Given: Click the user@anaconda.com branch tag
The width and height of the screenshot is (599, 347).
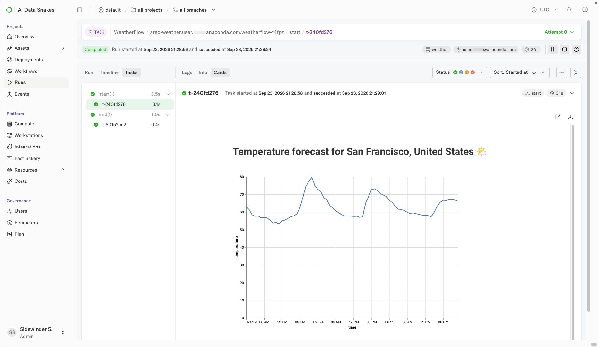Looking at the screenshot, I should pyautogui.click(x=486, y=49).
